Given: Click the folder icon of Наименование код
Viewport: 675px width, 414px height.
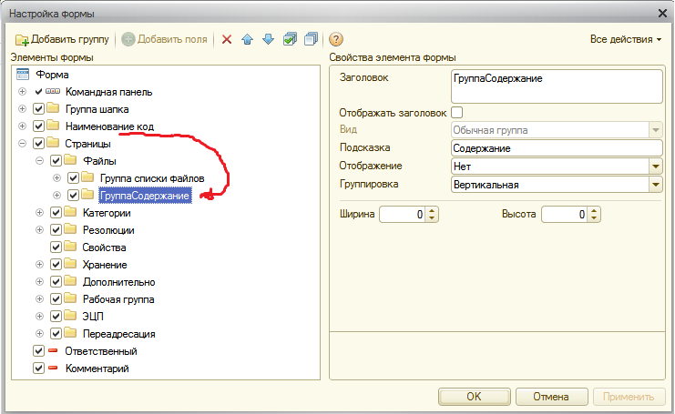Looking at the screenshot, I should [x=53, y=125].
